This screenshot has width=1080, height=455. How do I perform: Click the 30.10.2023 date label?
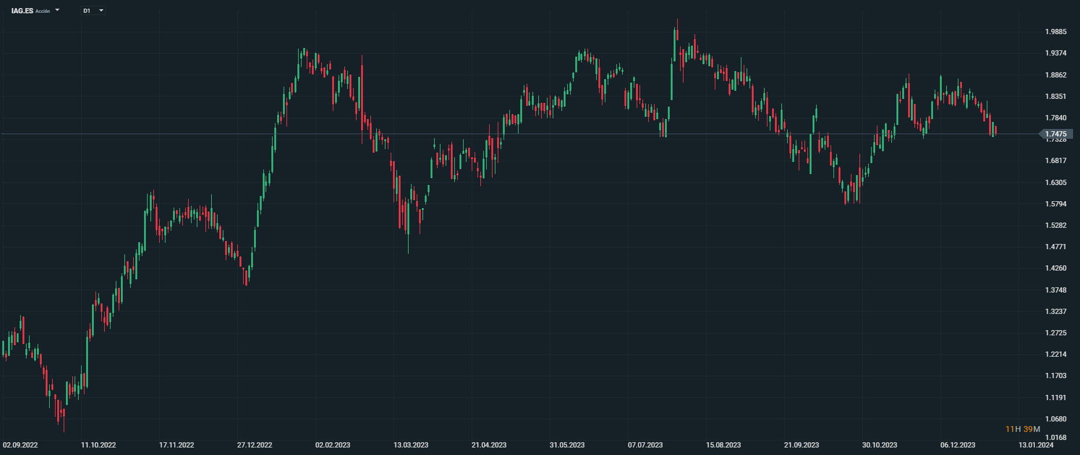point(880,445)
